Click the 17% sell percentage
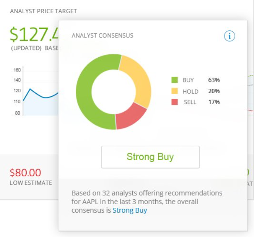This screenshot has width=254, height=237. 214,102
